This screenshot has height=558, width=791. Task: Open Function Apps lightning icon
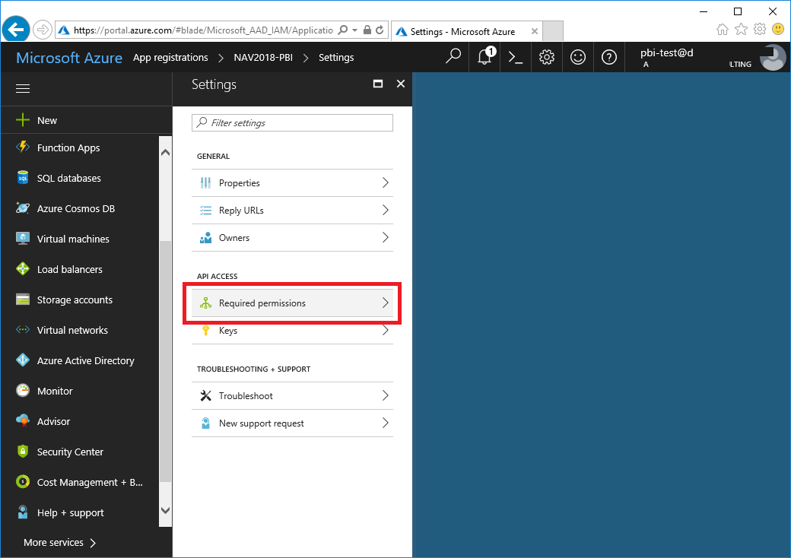click(23, 147)
